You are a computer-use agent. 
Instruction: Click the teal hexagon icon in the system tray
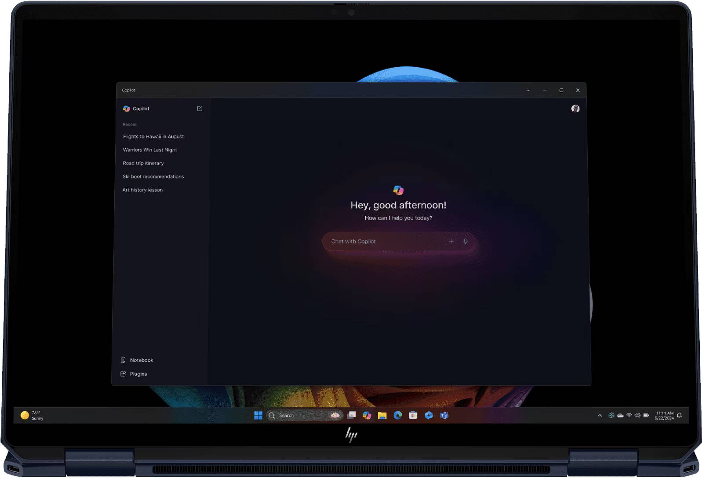coord(611,415)
